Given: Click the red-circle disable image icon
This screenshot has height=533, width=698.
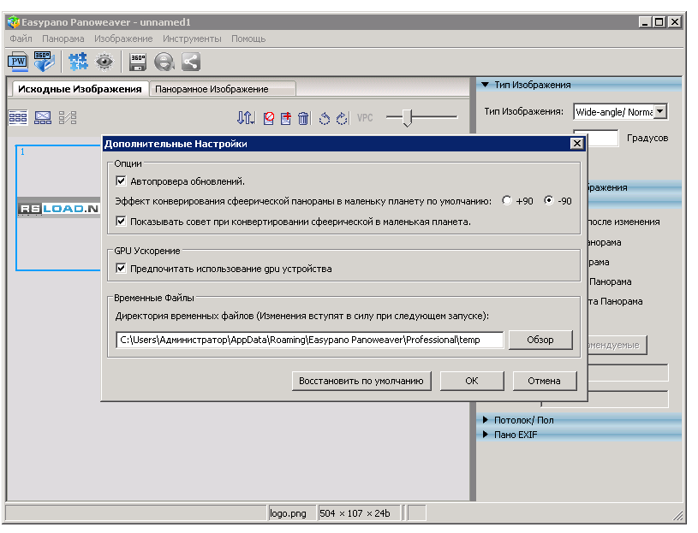Looking at the screenshot, I should [268, 118].
